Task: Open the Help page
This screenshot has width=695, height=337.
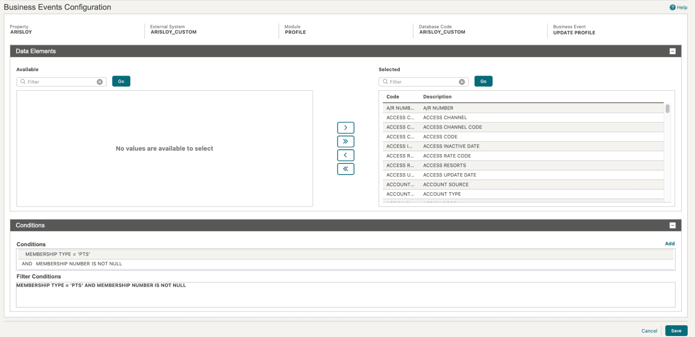Action: click(678, 7)
